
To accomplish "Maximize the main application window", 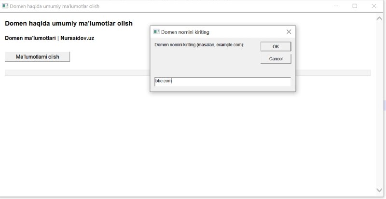I will coord(355,6).
